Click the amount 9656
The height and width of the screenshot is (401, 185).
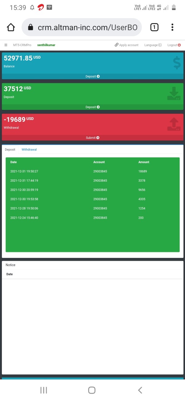(142, 190)
